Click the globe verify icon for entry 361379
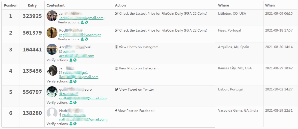 click(x=86, y=39)
